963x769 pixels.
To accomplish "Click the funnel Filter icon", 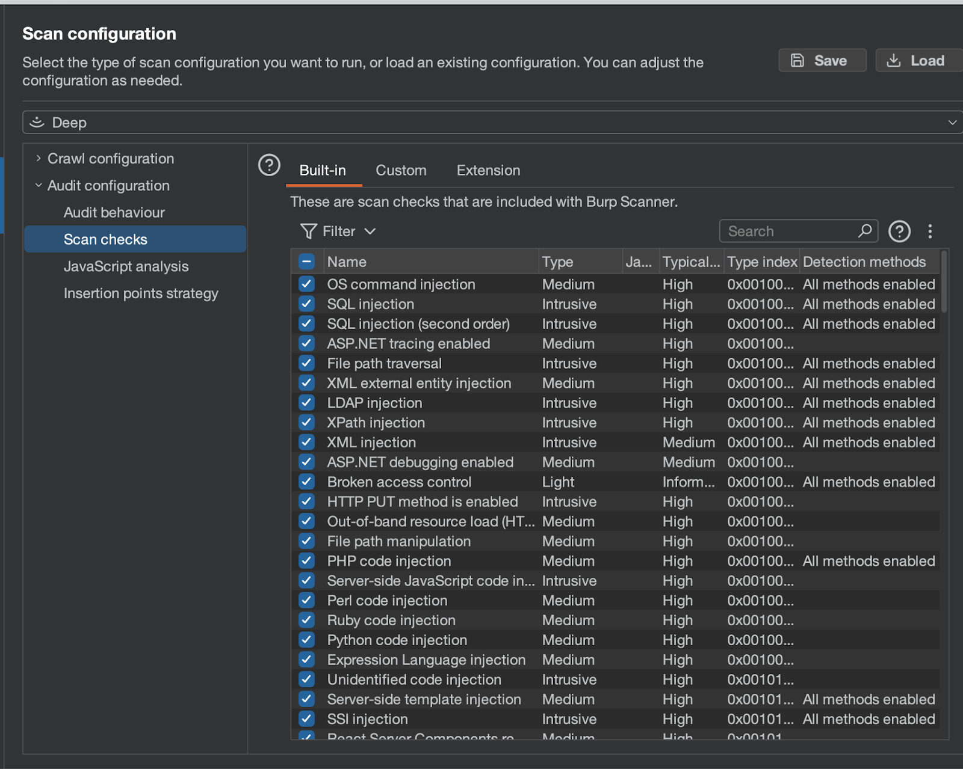I will [x=309, y=231].
